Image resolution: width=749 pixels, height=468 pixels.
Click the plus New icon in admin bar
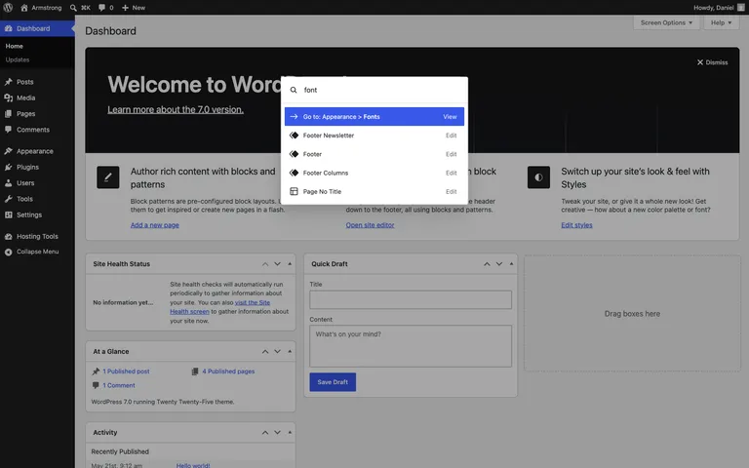coord(125,8)
